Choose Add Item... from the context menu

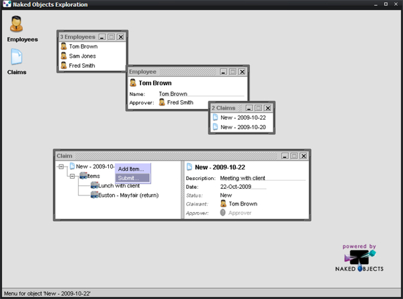(131, 169)
